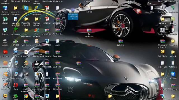The width and height of the screenshot is (179, 100).
Task: Launch the Opera browser shortcut
Action: [16, 85]
